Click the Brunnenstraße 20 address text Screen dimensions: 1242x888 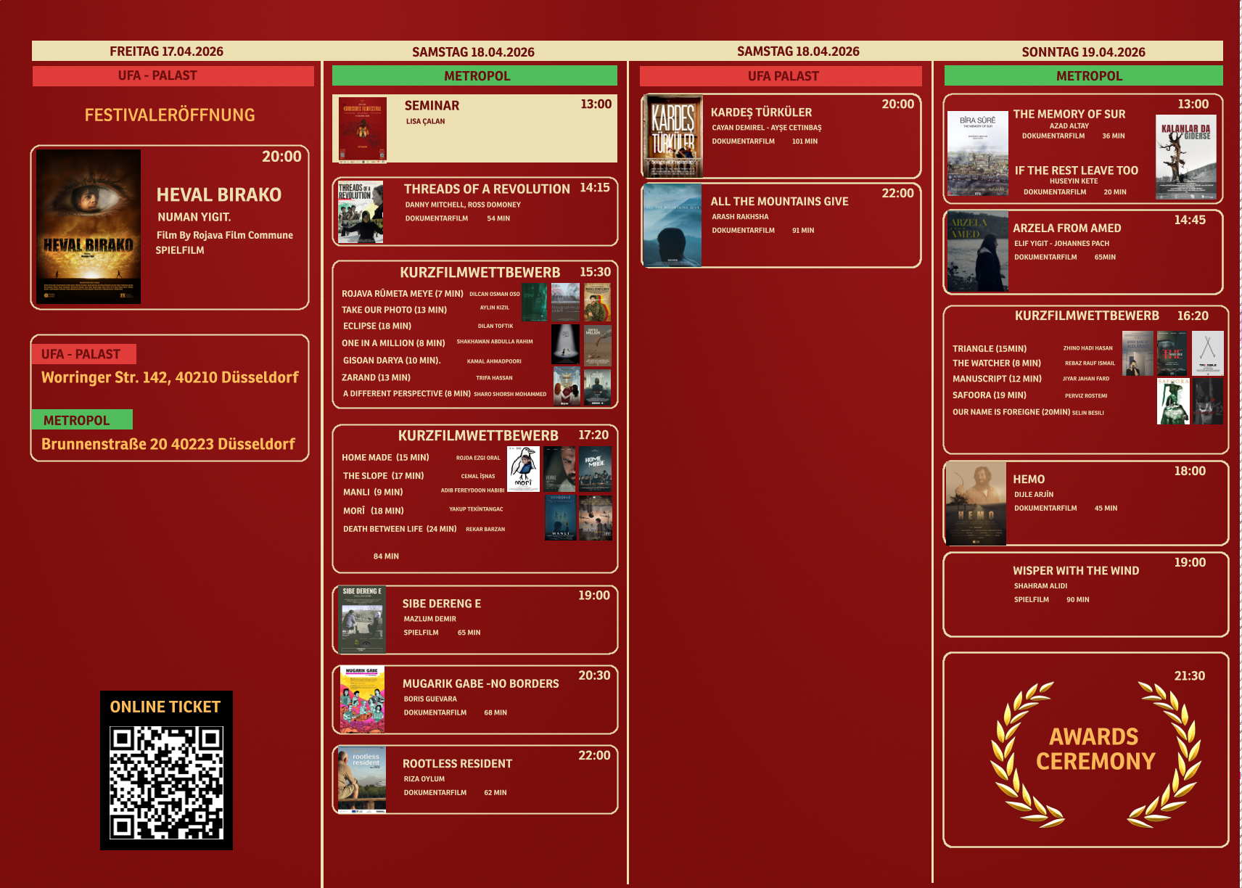click(x=168, y=444)
